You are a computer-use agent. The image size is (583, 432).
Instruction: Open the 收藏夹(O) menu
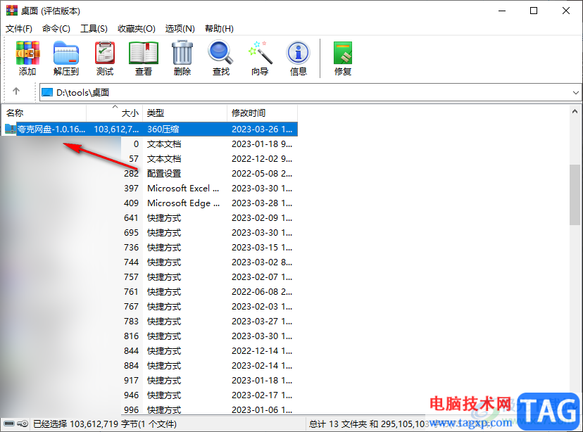137,29
